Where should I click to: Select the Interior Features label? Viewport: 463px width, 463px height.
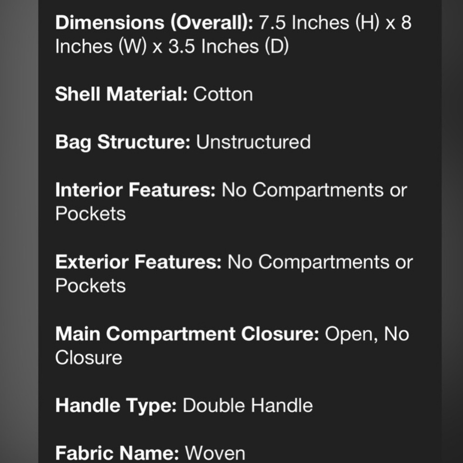136,190
